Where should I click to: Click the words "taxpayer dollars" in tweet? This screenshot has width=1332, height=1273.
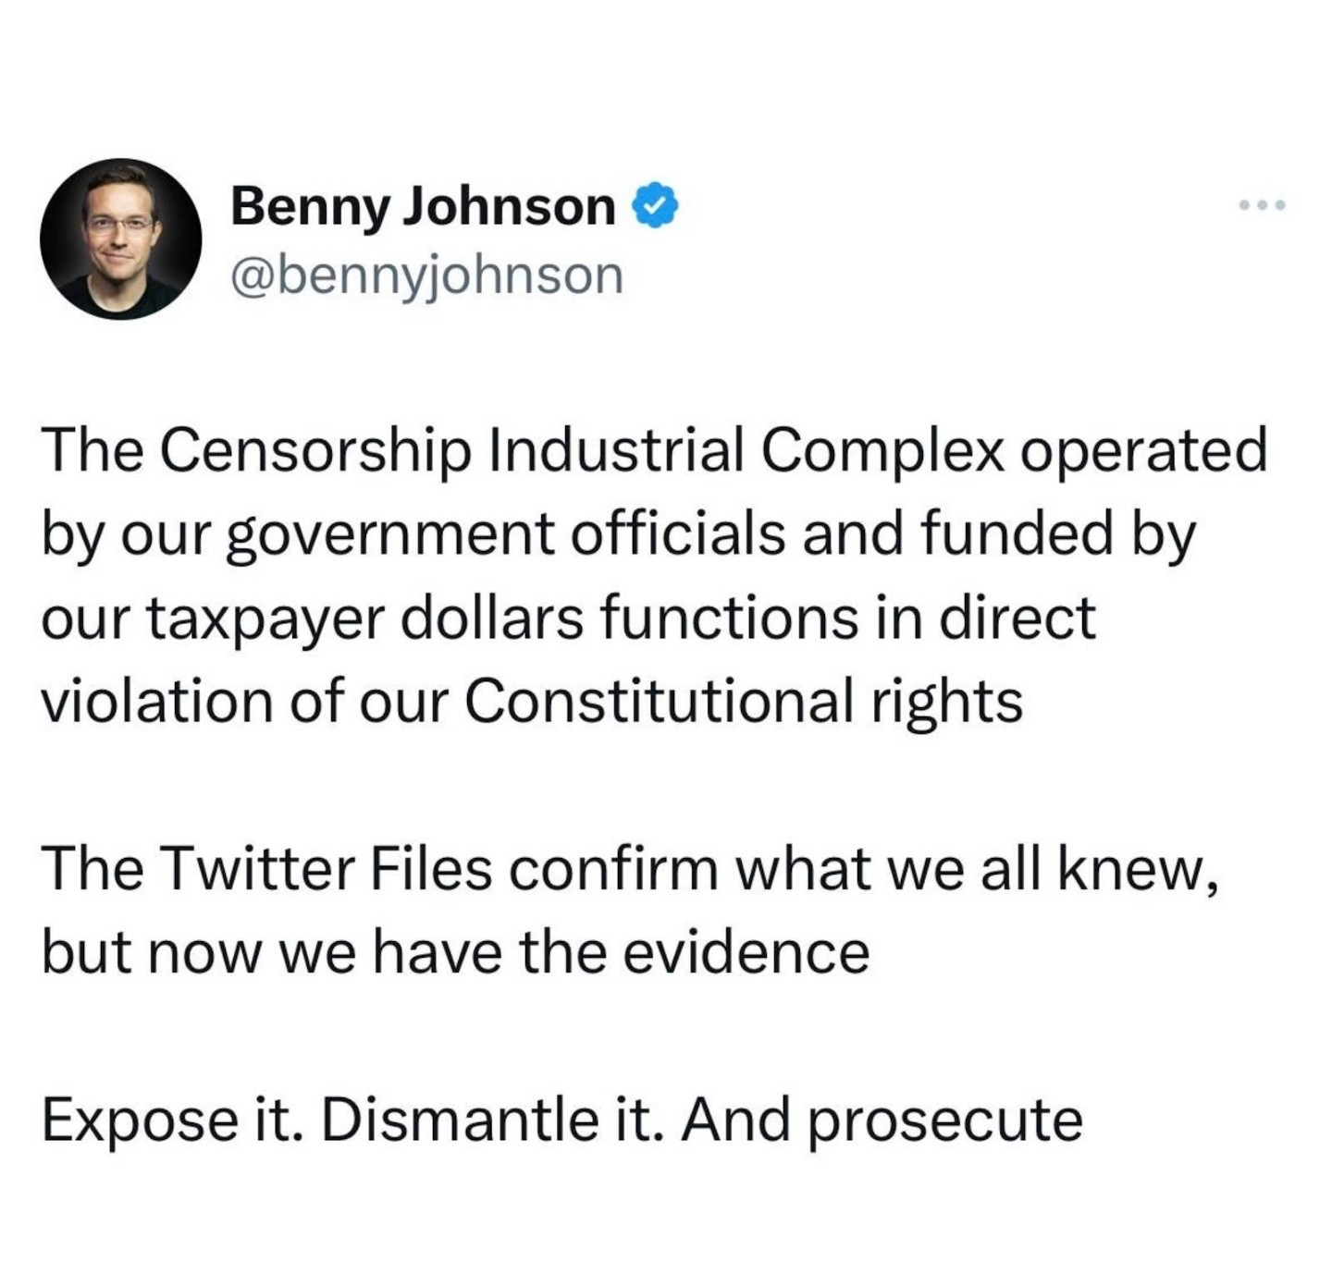click(364, 618)
